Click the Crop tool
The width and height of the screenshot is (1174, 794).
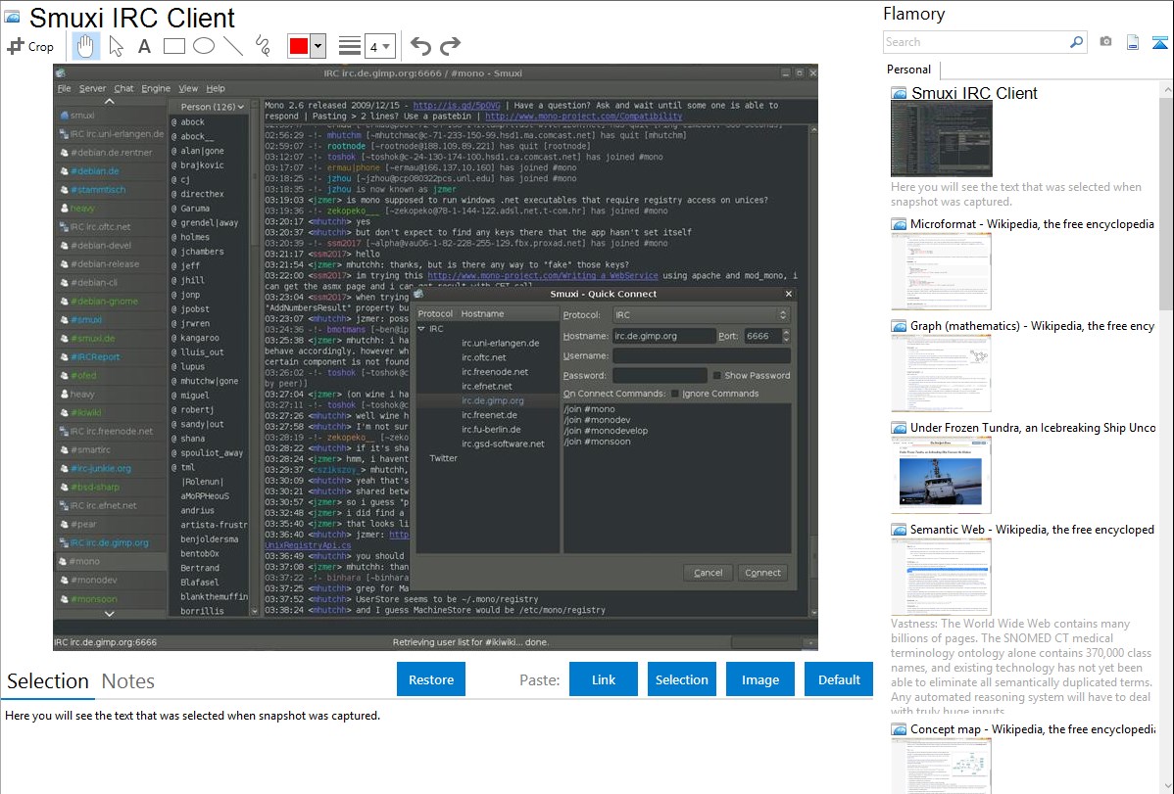31,46
